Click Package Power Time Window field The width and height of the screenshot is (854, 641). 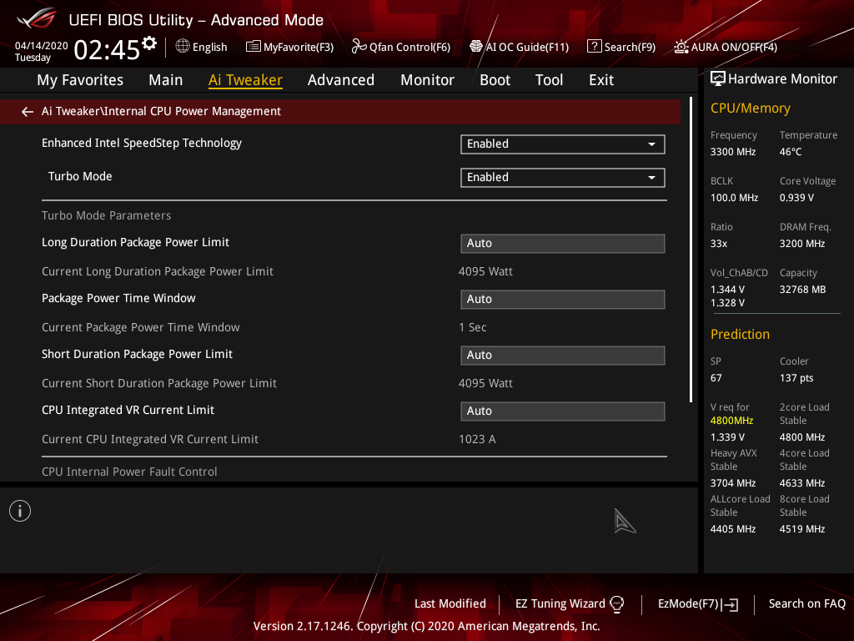point(563,300)
